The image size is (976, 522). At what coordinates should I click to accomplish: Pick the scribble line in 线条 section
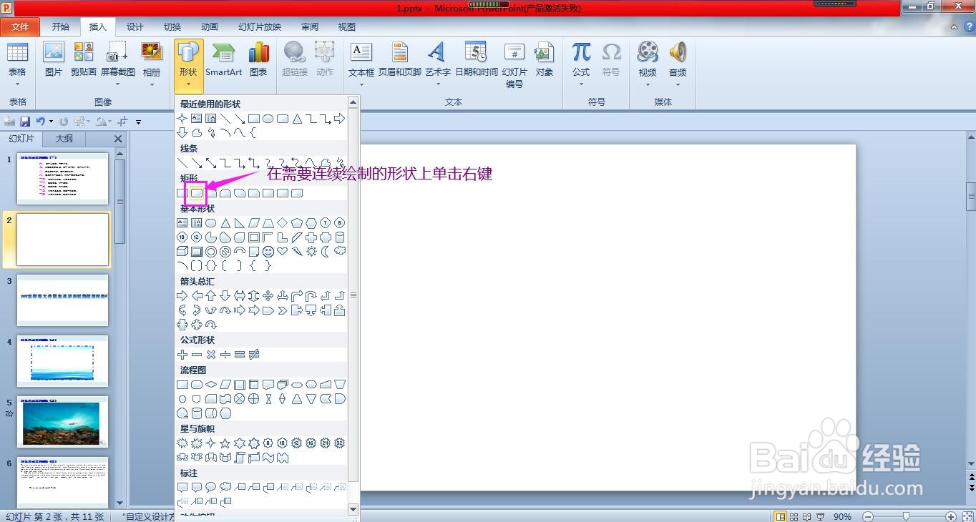(x=340, y=163)
